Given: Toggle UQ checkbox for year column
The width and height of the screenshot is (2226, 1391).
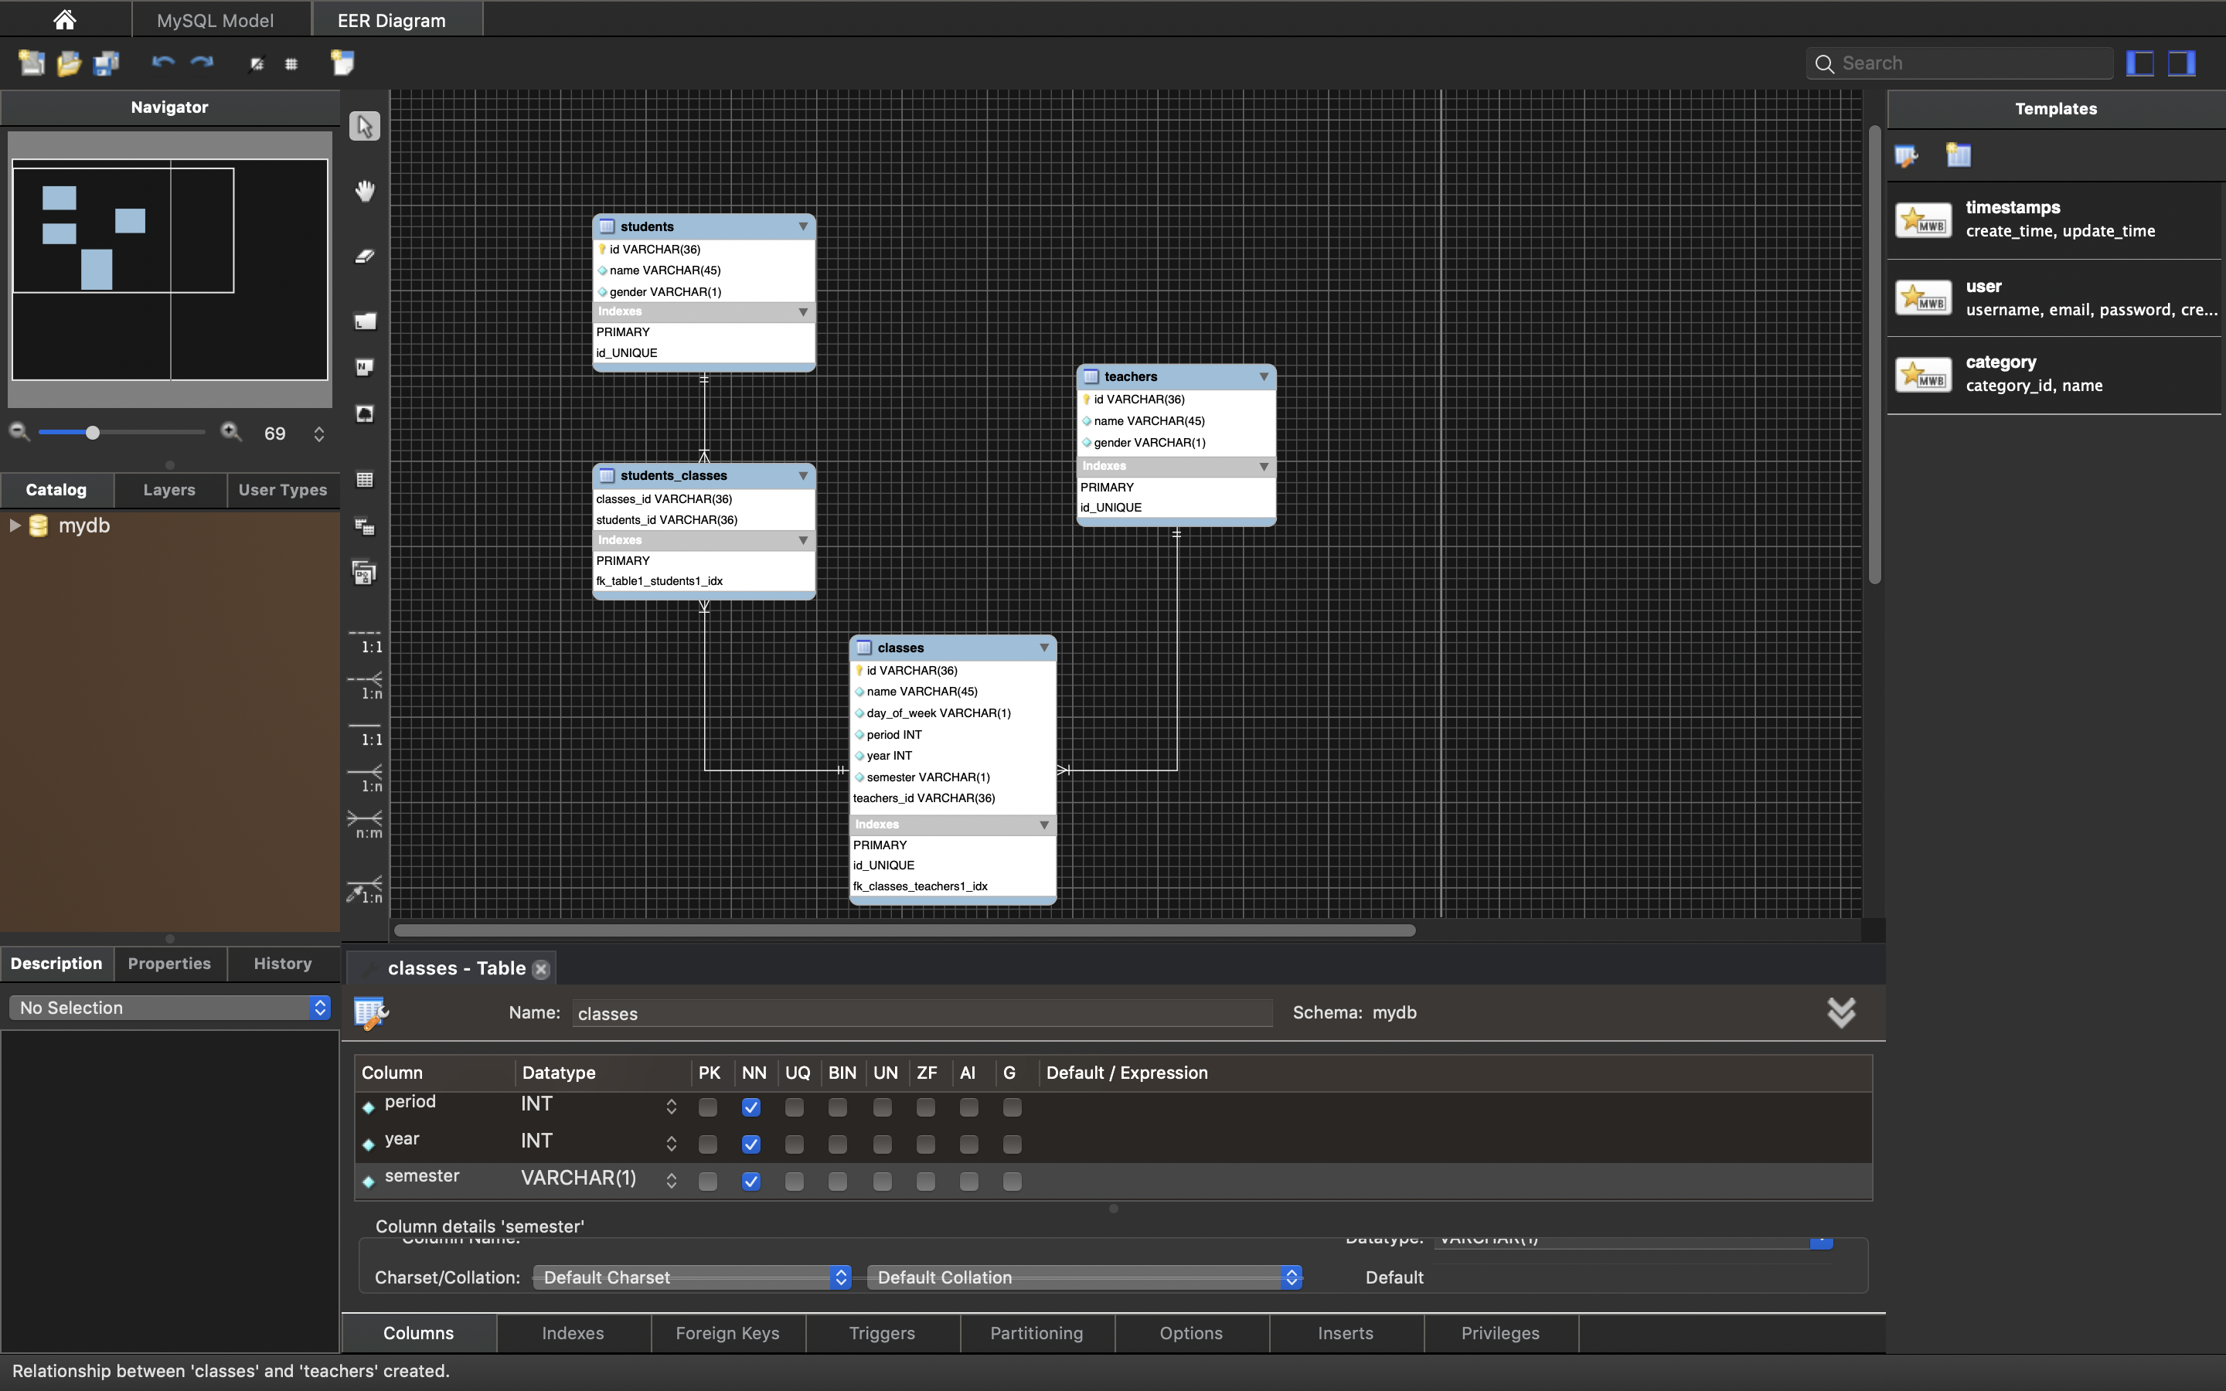Looking at the screenshot, I should coord(795,1144).
